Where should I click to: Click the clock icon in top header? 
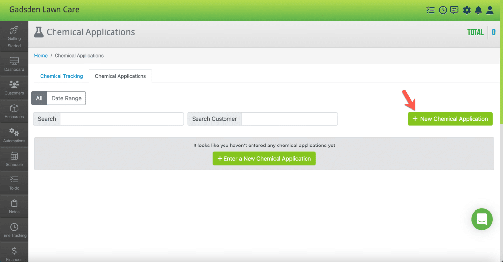[443, 10]
